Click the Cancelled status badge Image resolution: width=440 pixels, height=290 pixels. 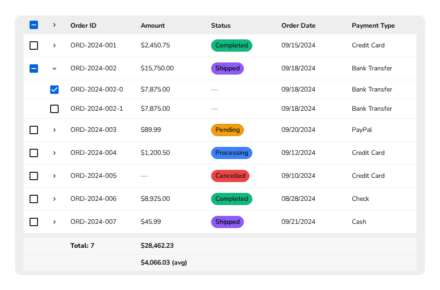click(230, 176)
